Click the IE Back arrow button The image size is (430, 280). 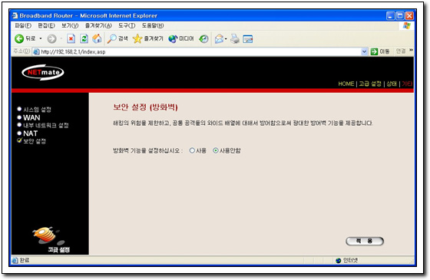coord(19,38)
